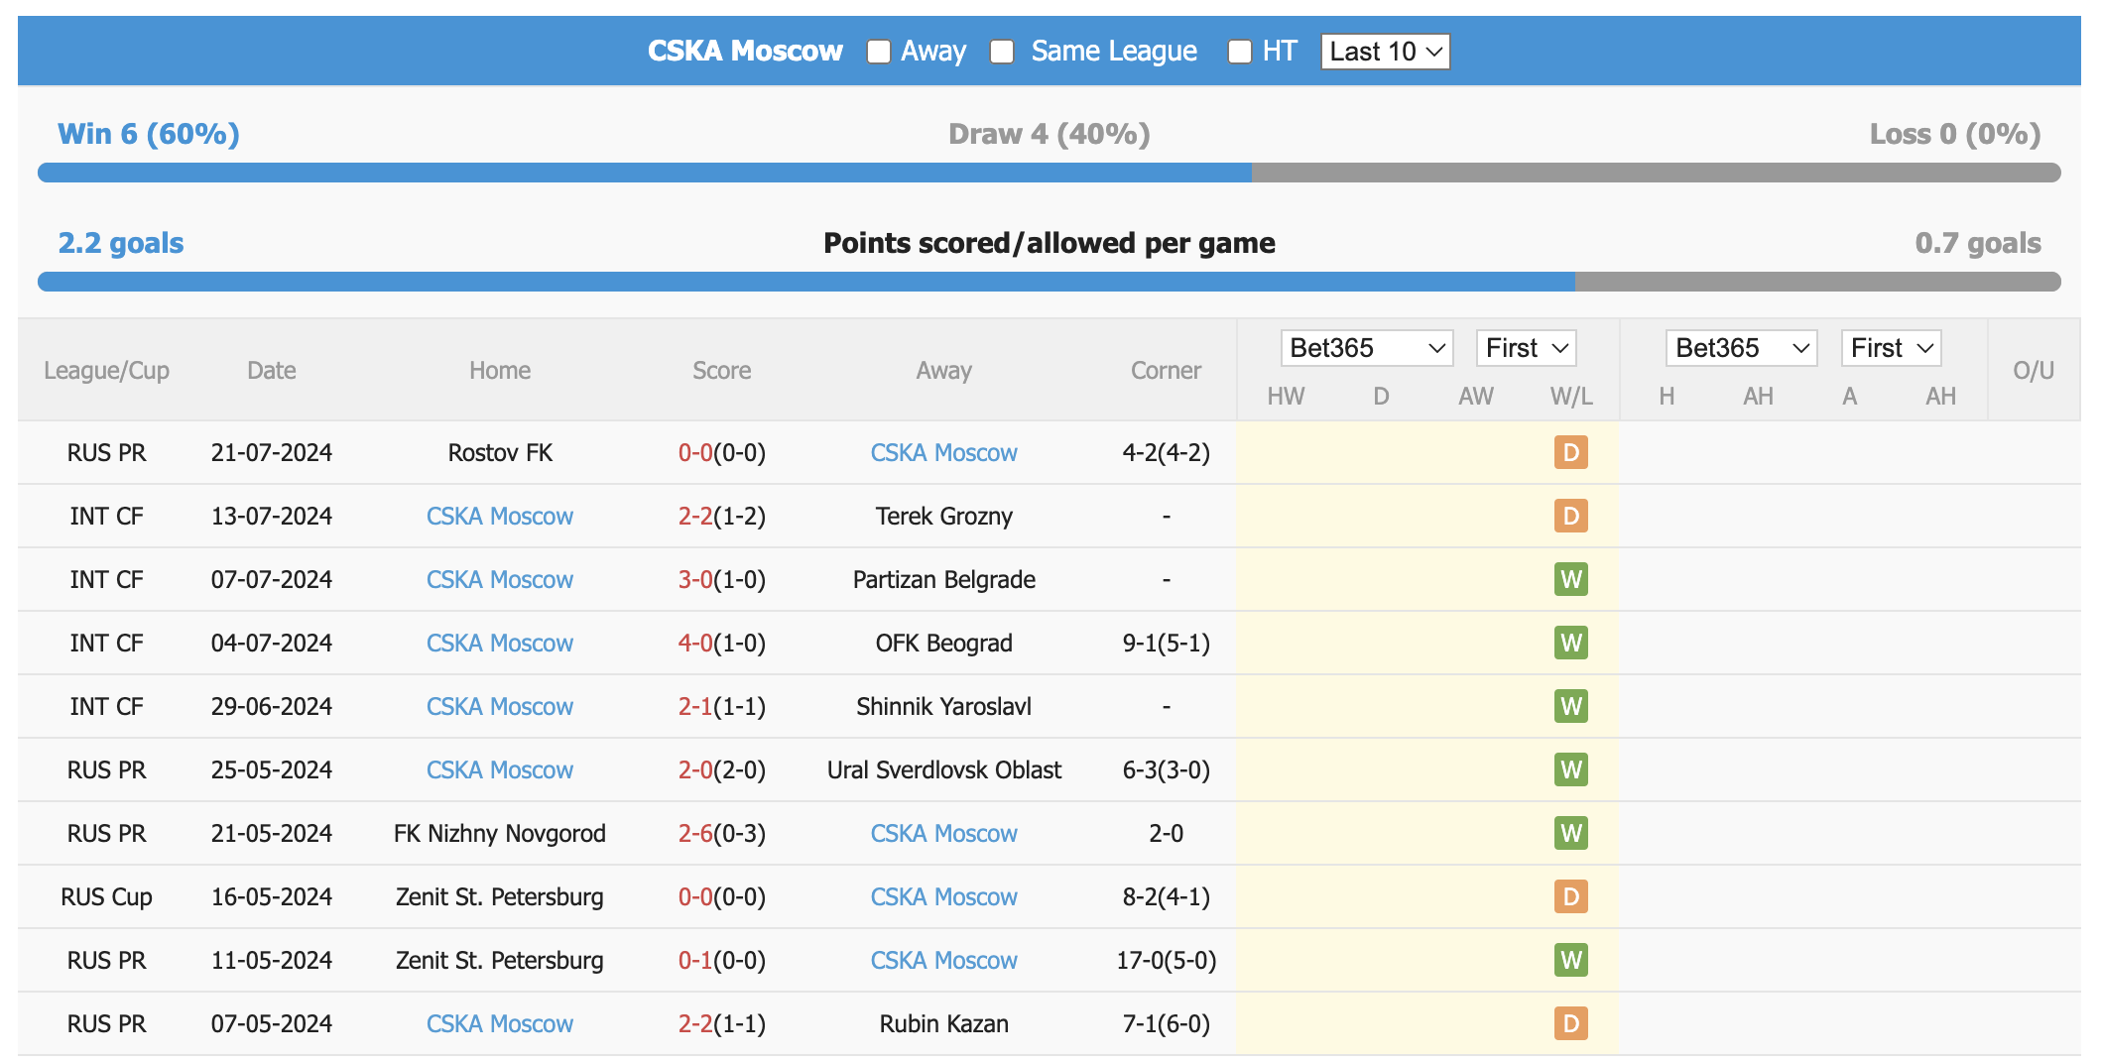Image resolution: width=2101 pixels, height=1061 pixels.
Task: Click W badge for 11-05-2024 Zenit match
Action: click(1571, 960)
